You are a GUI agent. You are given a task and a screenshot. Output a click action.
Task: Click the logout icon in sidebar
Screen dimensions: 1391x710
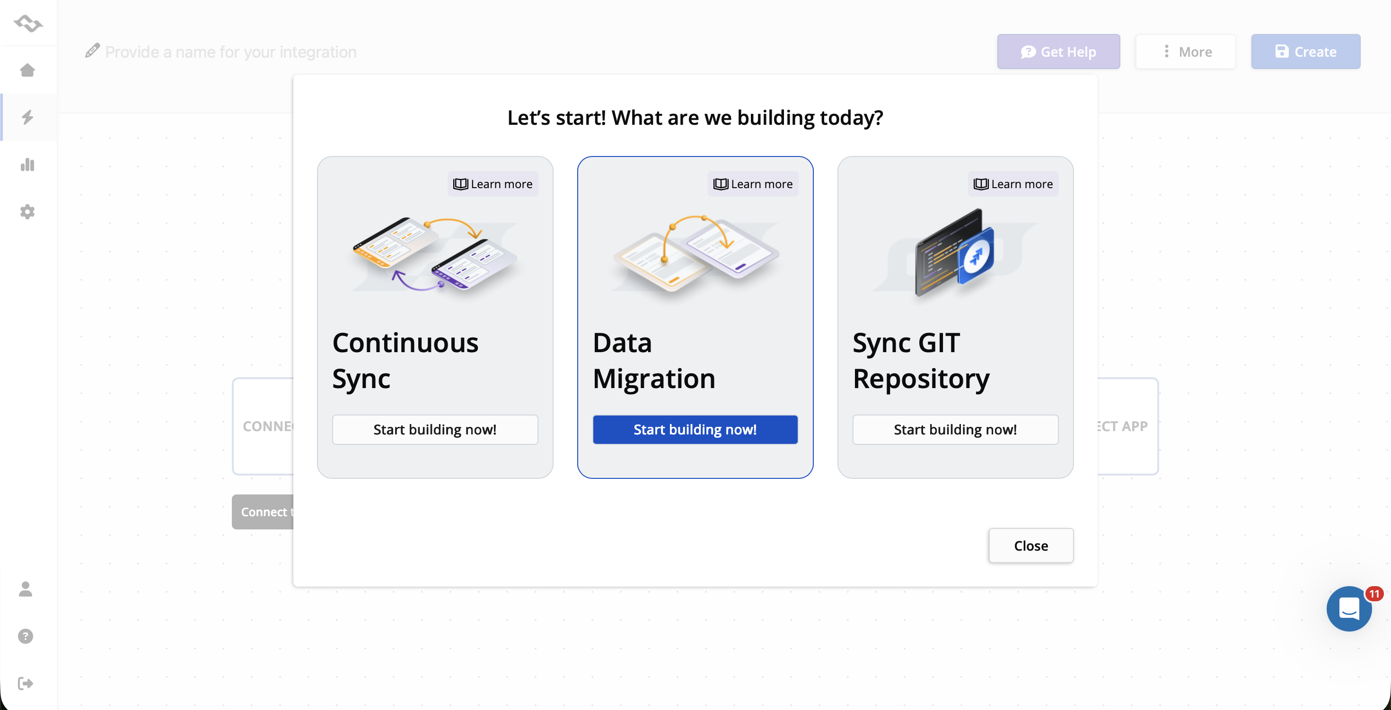pos(26,684)
